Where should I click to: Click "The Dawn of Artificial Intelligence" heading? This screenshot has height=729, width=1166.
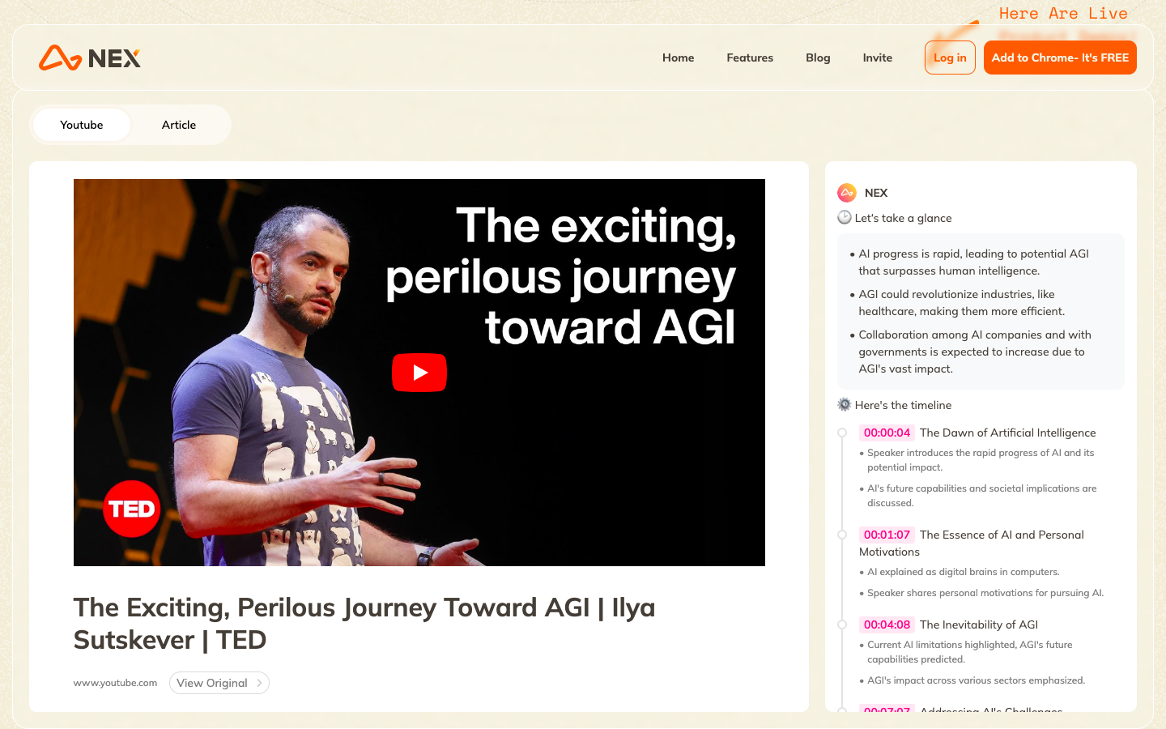[x=1007, y=433]
